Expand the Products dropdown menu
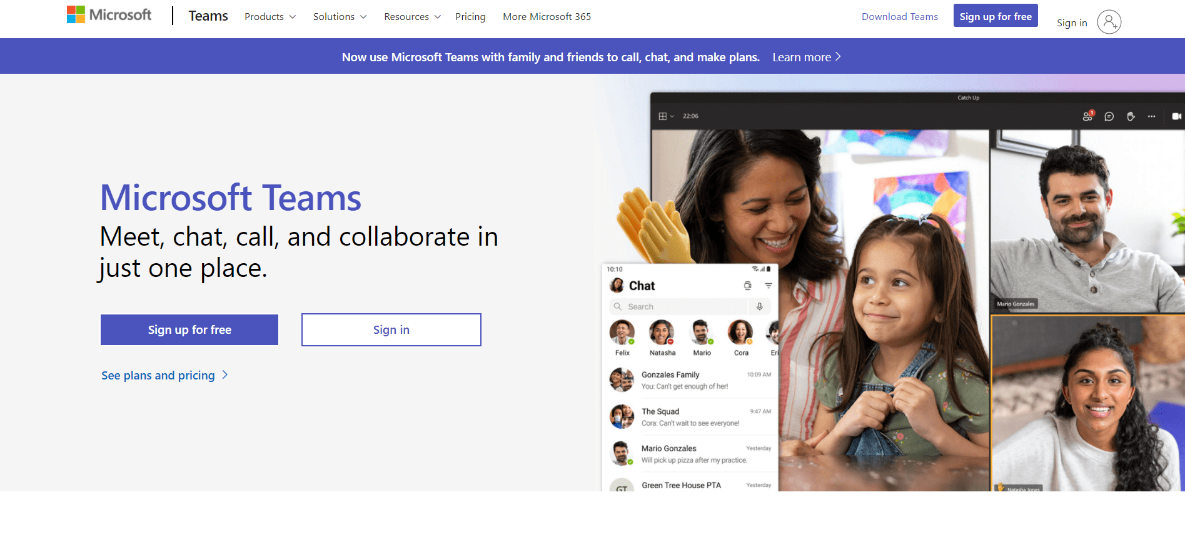Image resolution: width=1185 pixels, height=542 pixels. [x=270, y=17]
